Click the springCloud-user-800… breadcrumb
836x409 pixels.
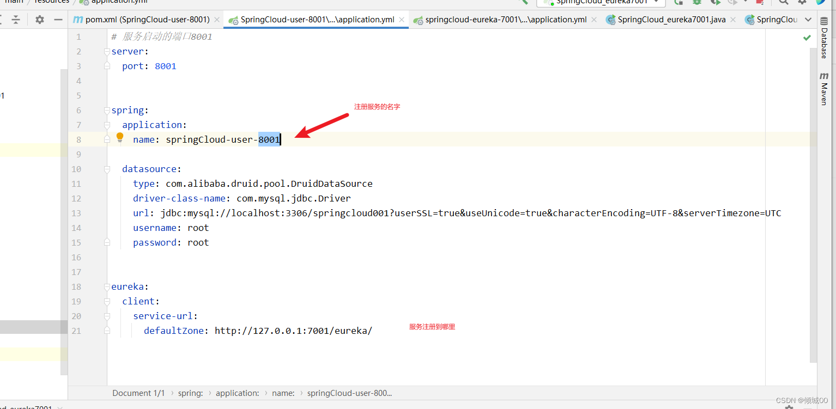[349, 393]
